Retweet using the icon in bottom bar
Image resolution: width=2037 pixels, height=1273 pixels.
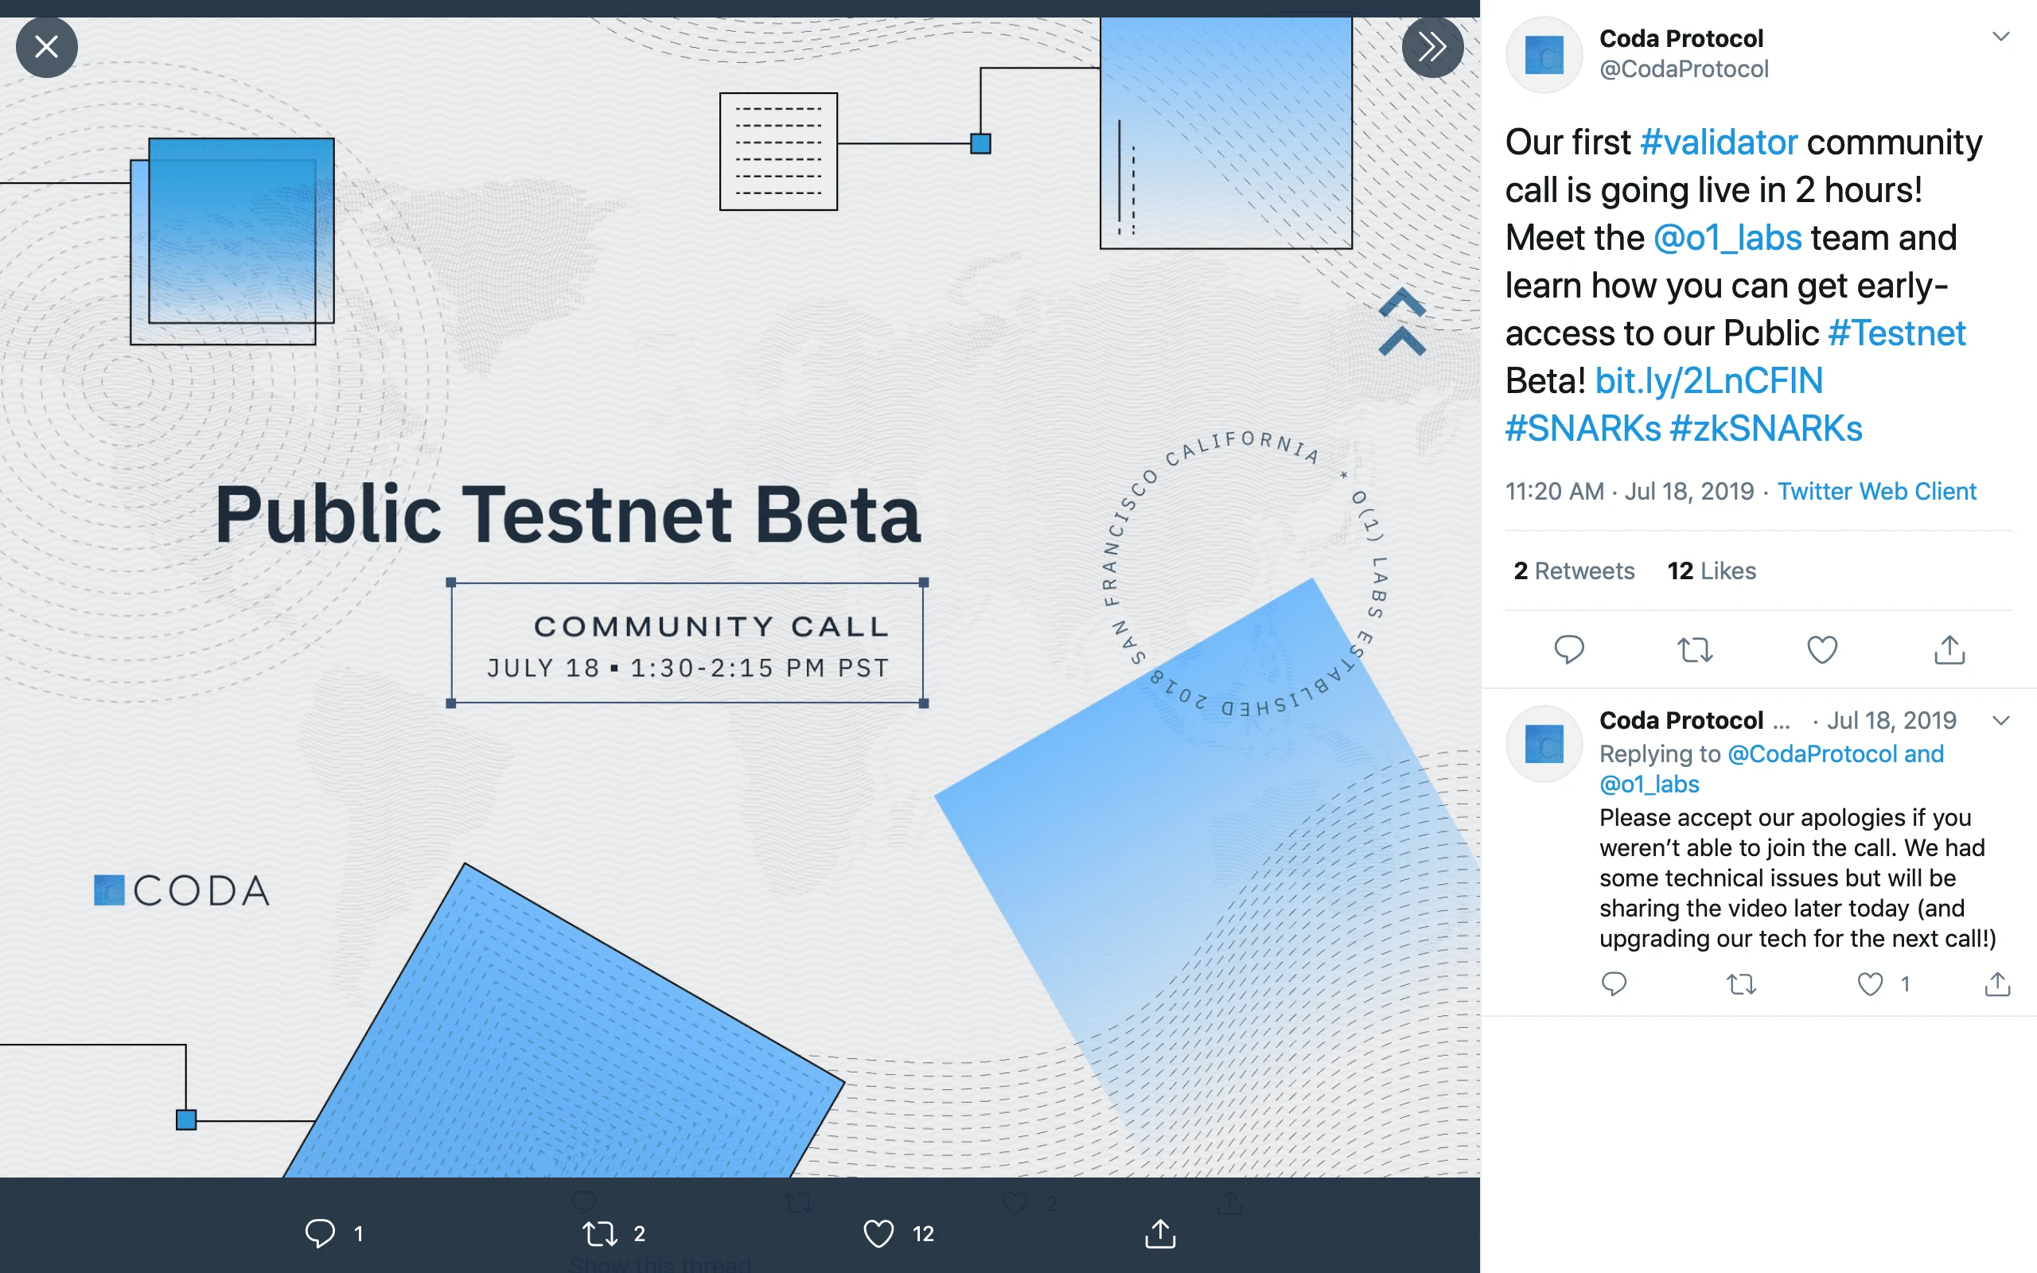(x=600, y=1233)
